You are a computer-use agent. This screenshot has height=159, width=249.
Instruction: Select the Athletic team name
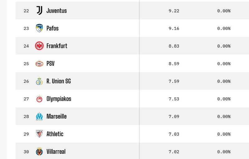pos(55,134)
